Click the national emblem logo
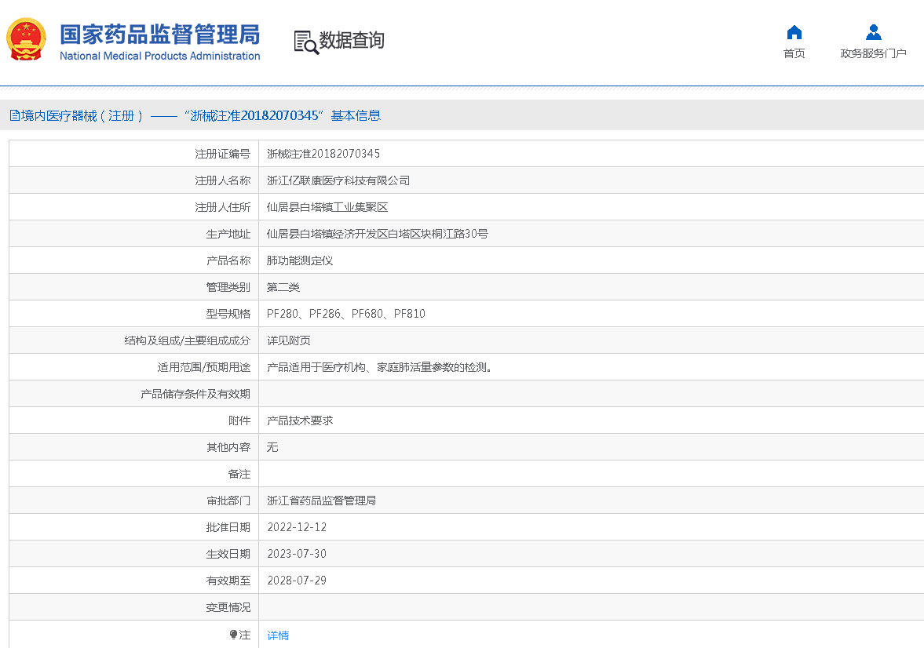The image size is (924, 648). click(27, 40)
